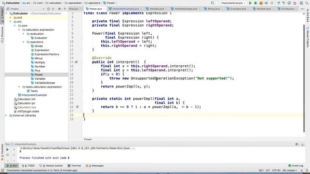The image size is (310, 174).
Task: Collapse the operators package
Action: coord(24,42)
